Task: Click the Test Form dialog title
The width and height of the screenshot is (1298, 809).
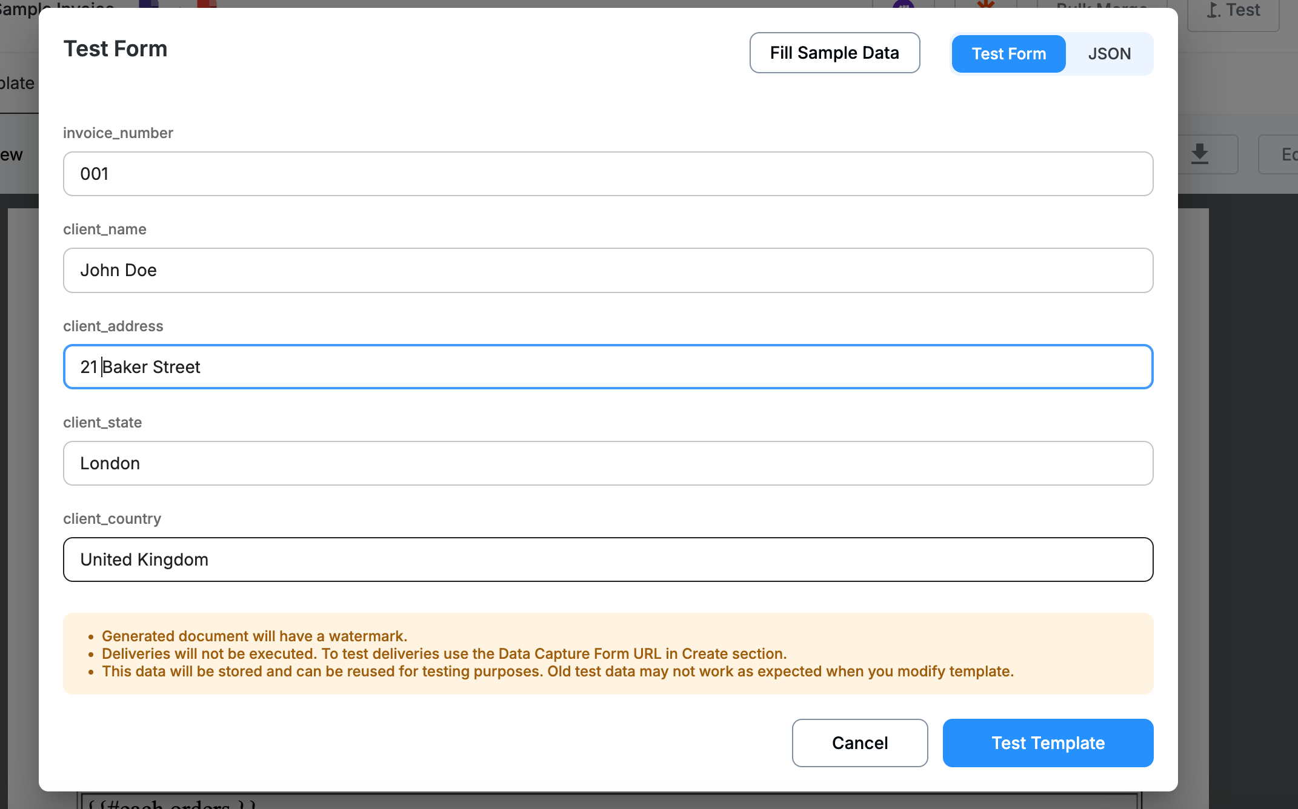Action: 115,48
